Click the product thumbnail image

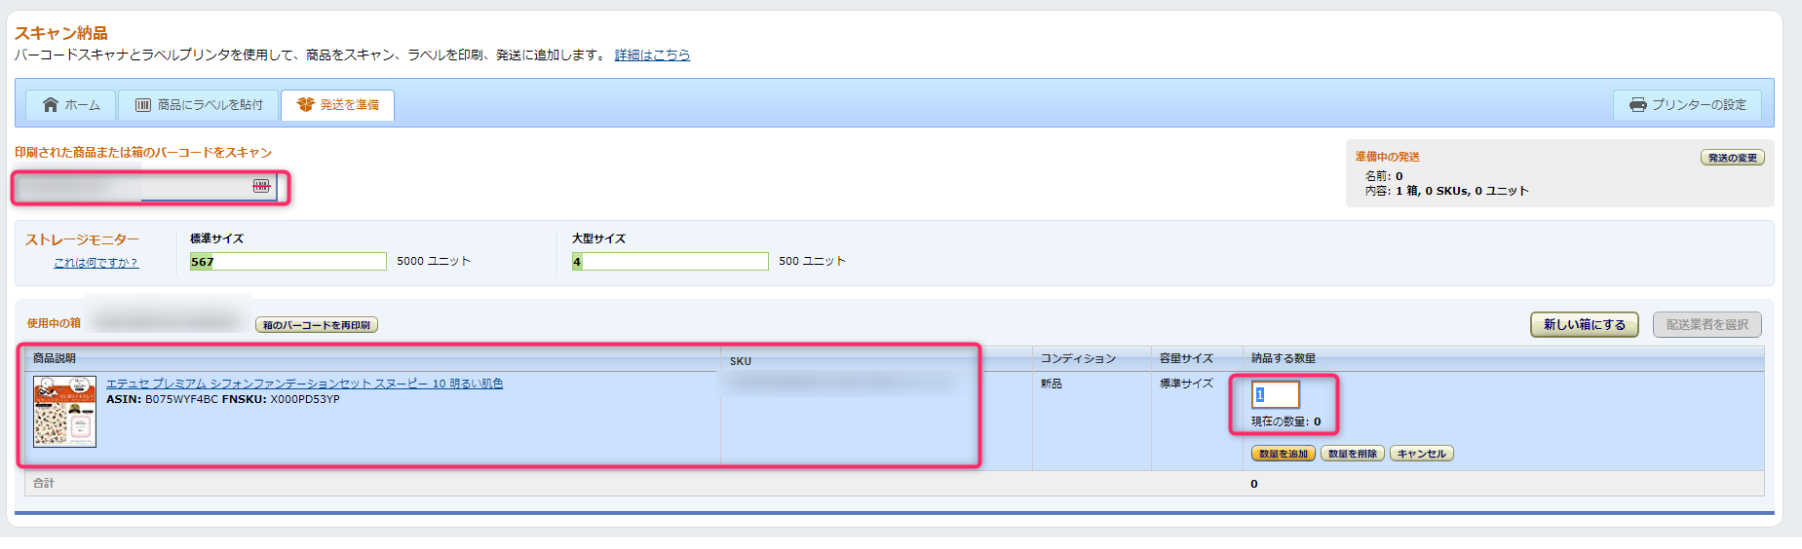coord(64,413)
